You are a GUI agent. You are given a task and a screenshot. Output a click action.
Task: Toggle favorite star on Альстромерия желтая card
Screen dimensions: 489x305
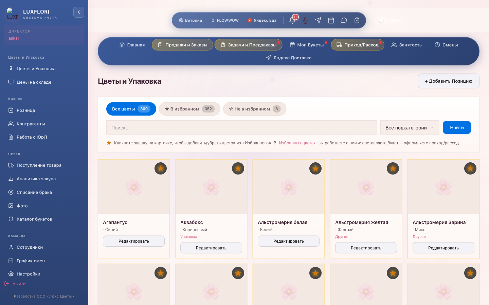tap(393, 168)
